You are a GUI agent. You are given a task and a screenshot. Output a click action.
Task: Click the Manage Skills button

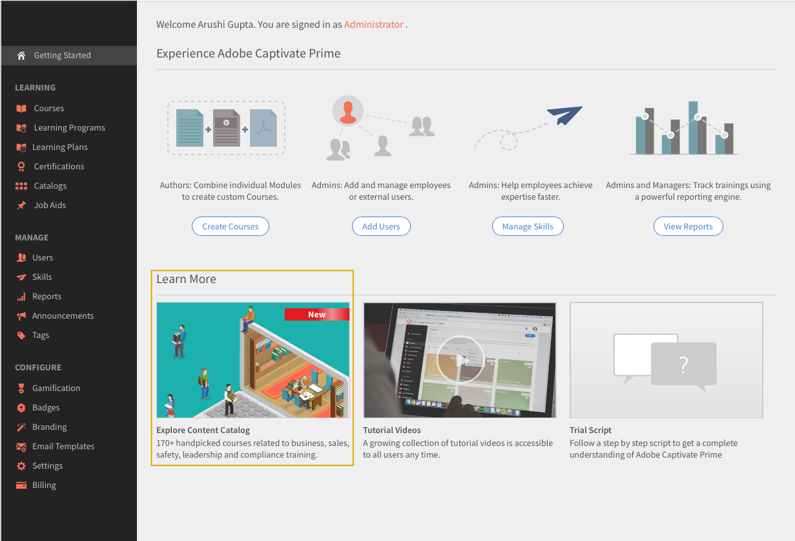pos(528,226)
